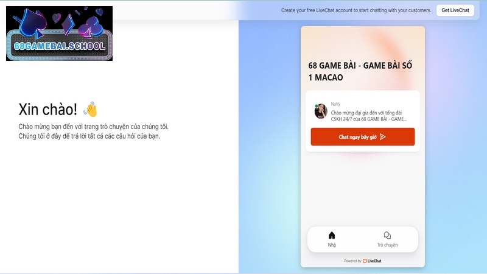Select the 'Nhà' tab label

coord(332,245)
